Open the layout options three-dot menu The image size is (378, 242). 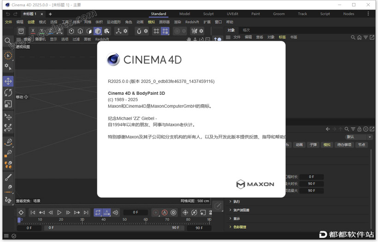[x=368, y=14]
